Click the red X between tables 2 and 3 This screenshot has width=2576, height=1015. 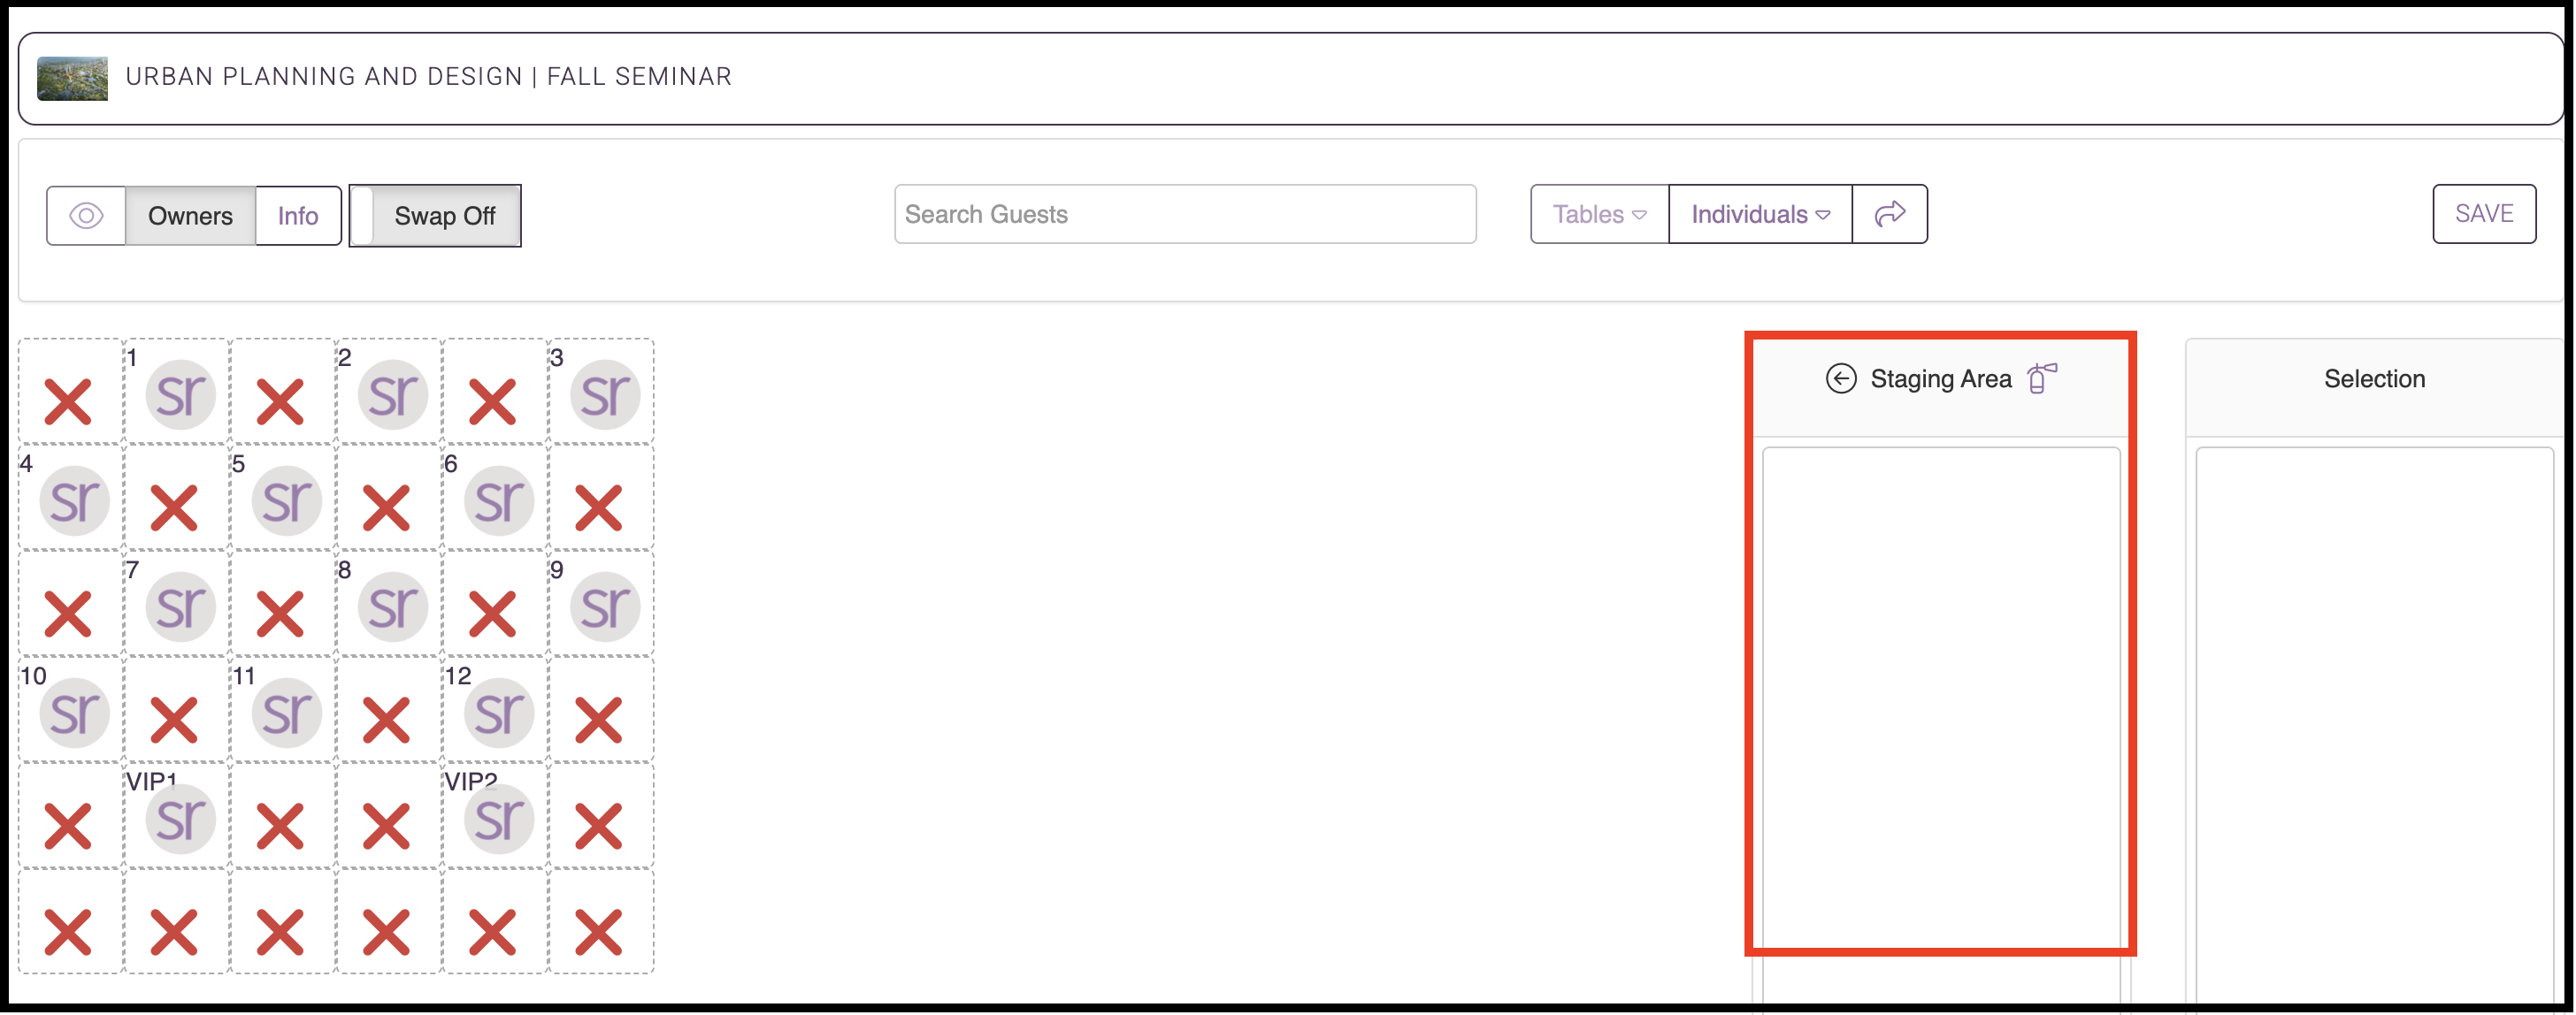click(x=492, y=401)
